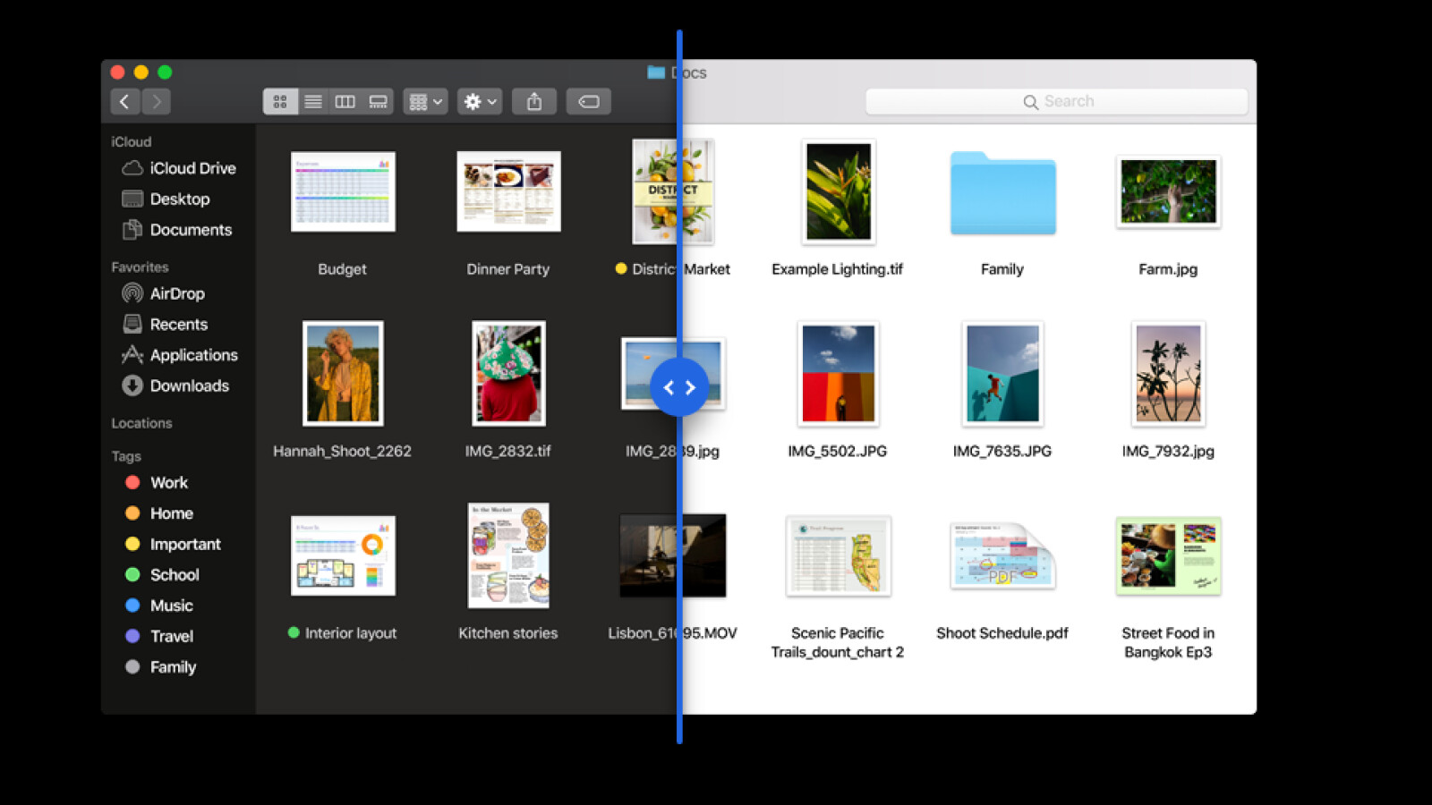The height and width of the screenshot is (805, 1432).
Task: Open Applications from the sidebar
Action: [x=193, y=355]
